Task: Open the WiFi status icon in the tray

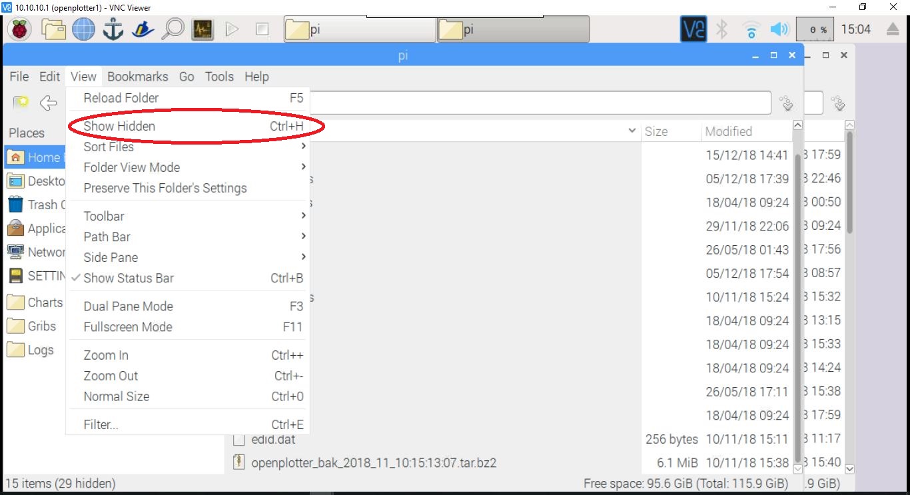Action: click(x=751, y=29)
